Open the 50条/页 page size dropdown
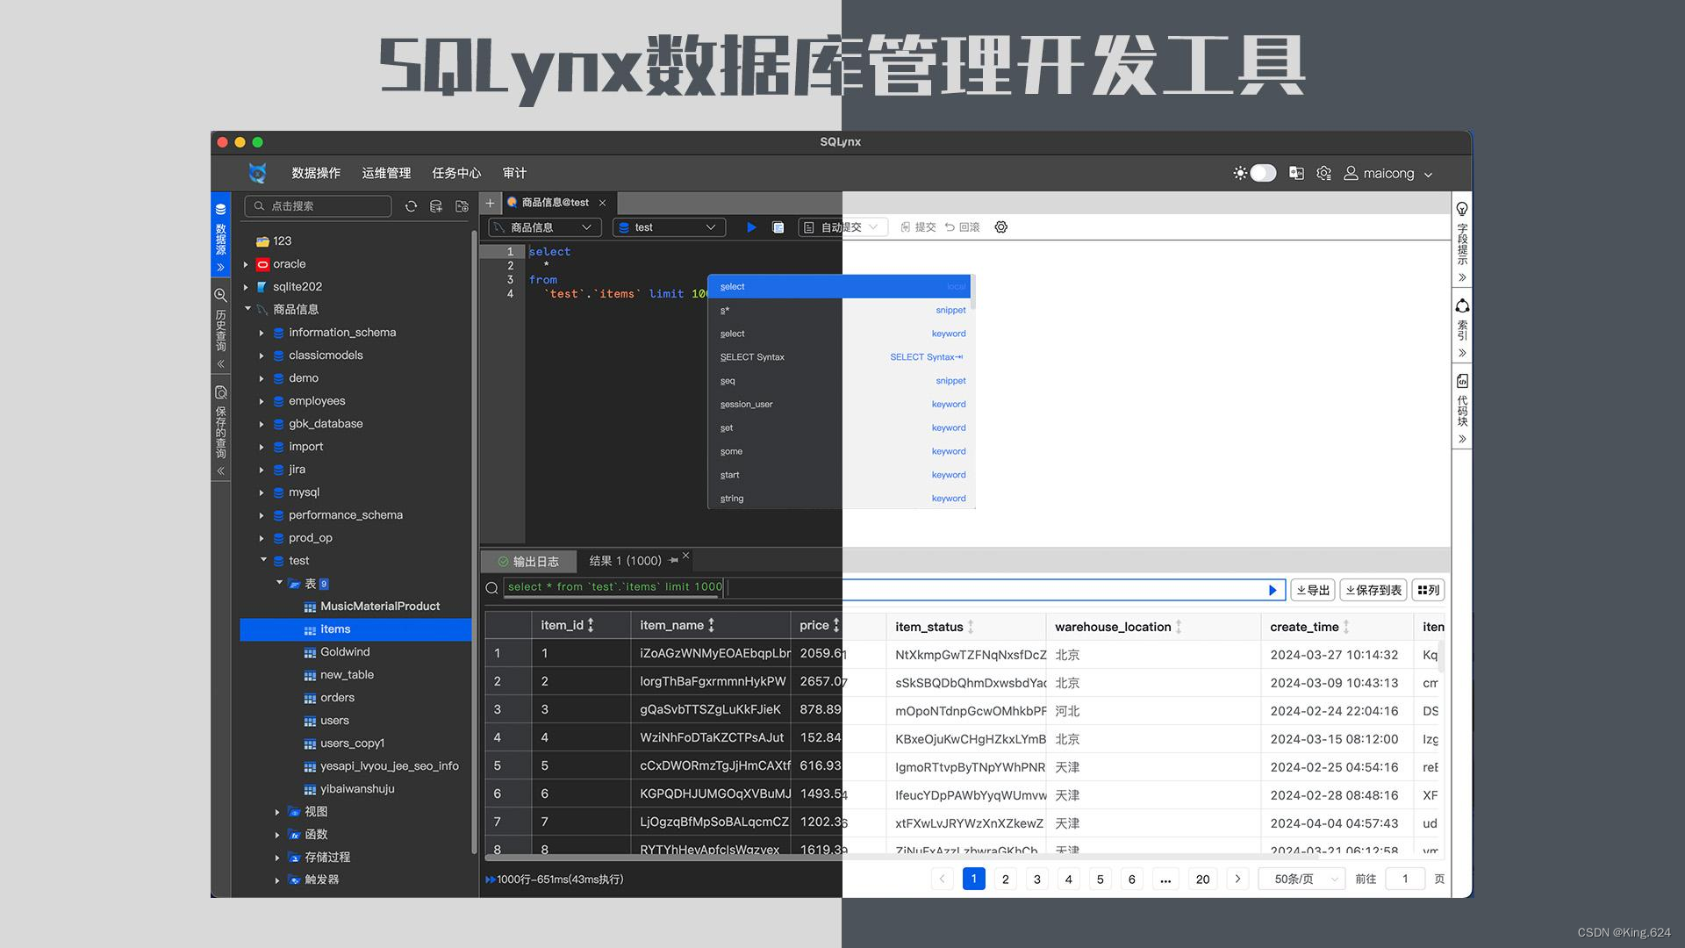The height and width of the screenshot is (948, 1685). coord(1301,879)
